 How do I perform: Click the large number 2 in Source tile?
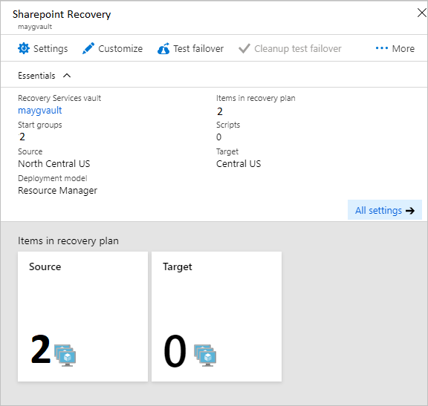[x=41, y=350]
